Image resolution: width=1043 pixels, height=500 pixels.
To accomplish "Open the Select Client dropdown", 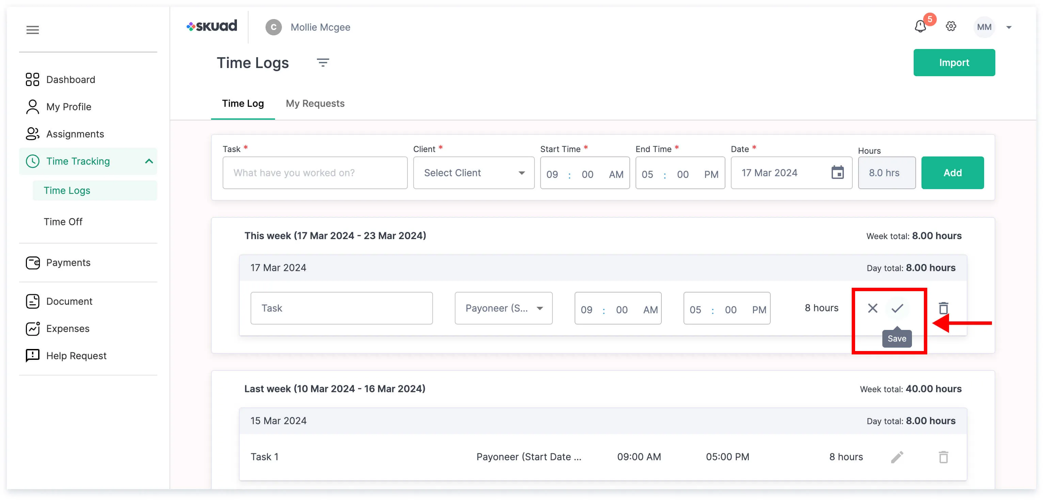I will pos(474,173).
